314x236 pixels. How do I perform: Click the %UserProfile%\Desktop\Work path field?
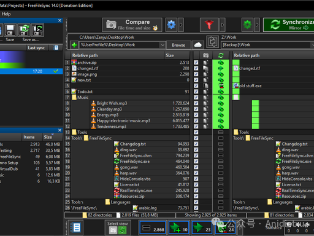(x=120, y=45)
